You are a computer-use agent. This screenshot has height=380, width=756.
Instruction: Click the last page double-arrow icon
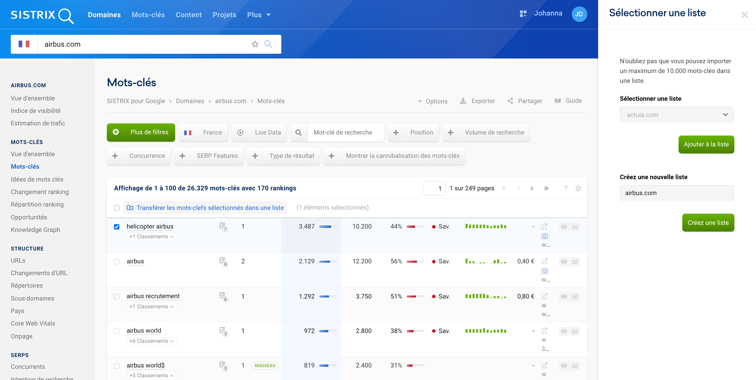[x=546, y=188]
